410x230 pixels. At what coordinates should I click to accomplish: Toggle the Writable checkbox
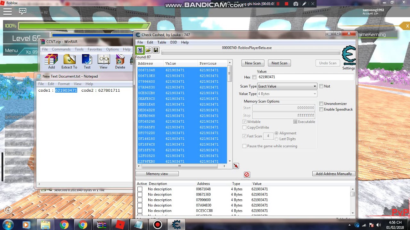(x=244, y=122)
